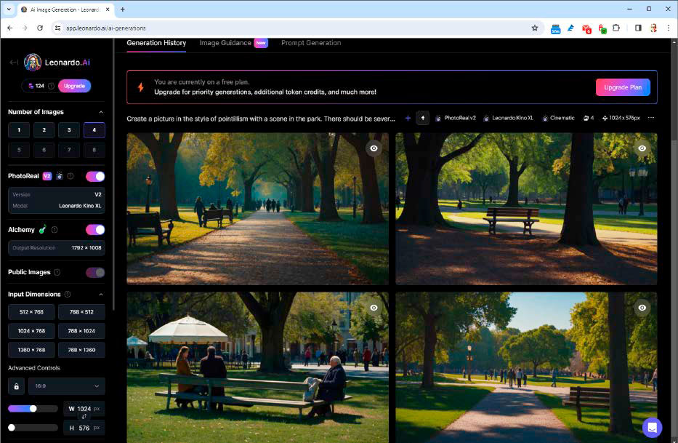Collapse the Input Dimensions section
This screenshot has height=443, width=678.
100,294
